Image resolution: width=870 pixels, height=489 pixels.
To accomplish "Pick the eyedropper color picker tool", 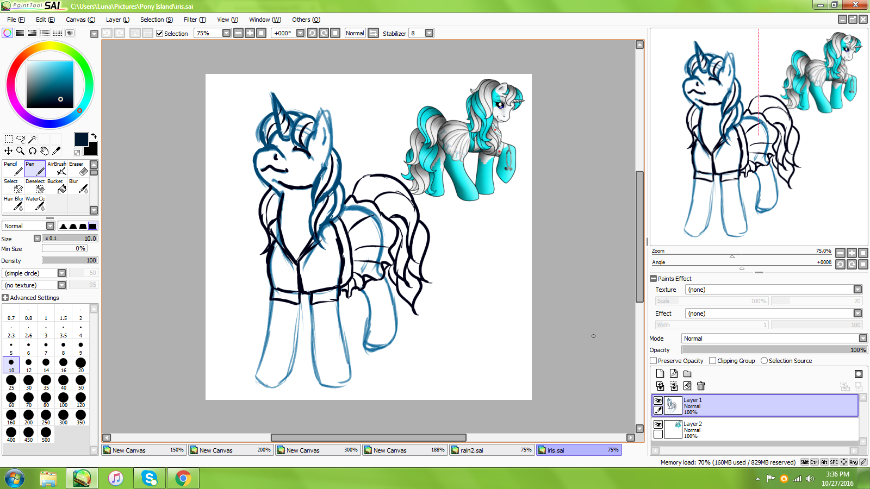I will pos(57,151).
